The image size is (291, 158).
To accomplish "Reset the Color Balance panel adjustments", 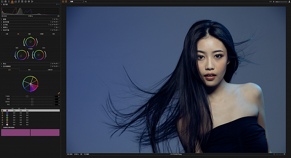I will coord(55,30).
